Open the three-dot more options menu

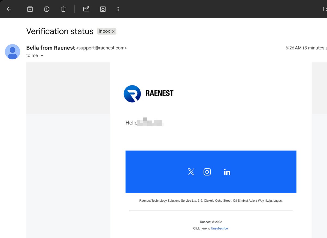[118, 9]
